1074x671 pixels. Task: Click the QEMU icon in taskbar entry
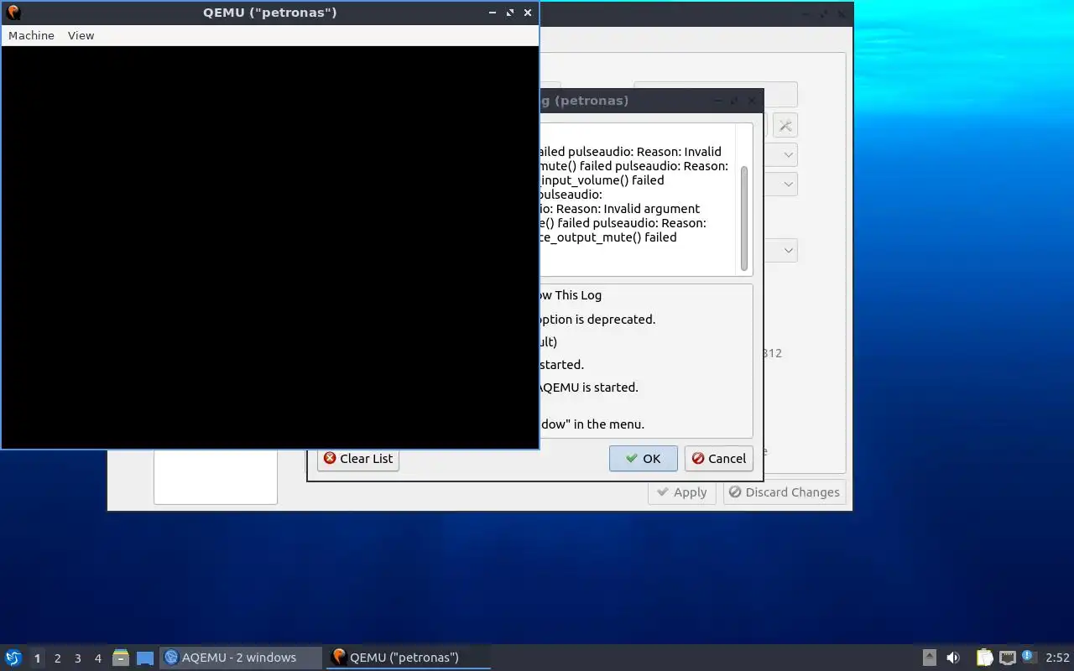(x=339, y=657)
